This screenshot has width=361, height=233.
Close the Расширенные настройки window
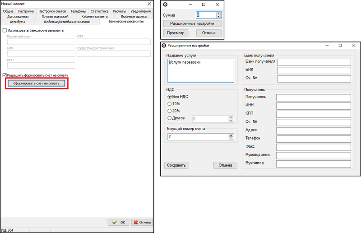pos(354,46)
